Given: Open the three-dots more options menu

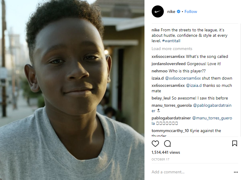Looking at the screenshot, I should [x=236, y=172].
